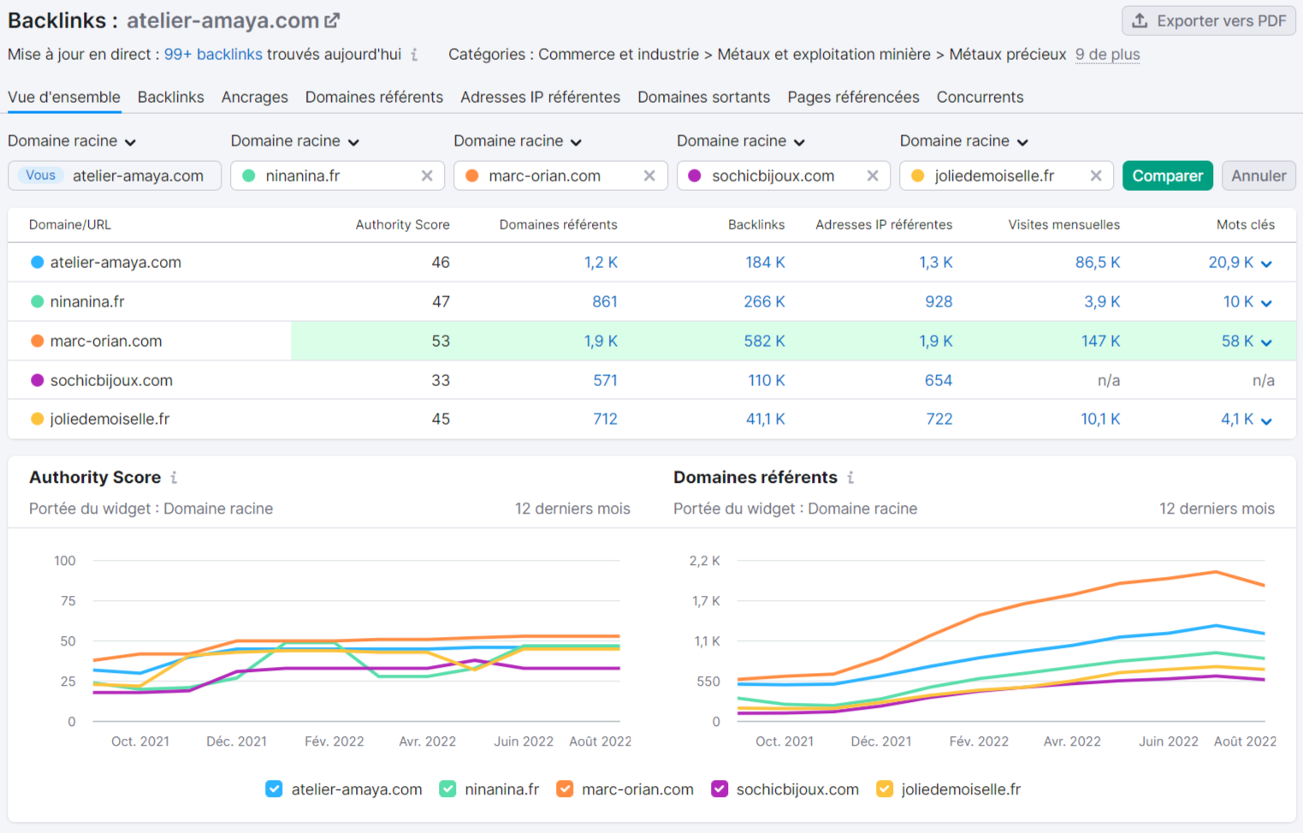Expand 4,1 K keywords chevron for joliedemoiselle.fr
Image resolution: width=1303 pixels, height=833 pixels.
(1266, 420)
